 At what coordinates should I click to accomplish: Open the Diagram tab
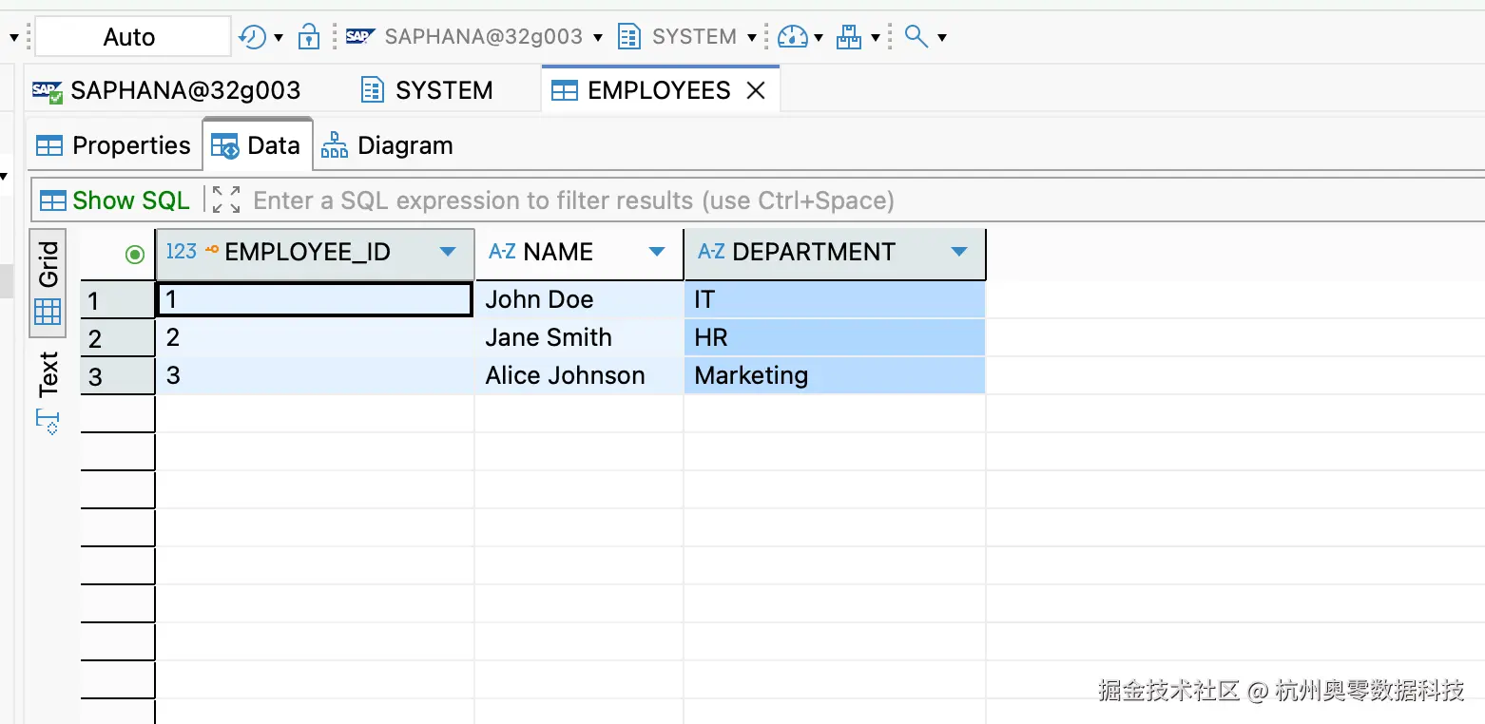pos(387,145)
